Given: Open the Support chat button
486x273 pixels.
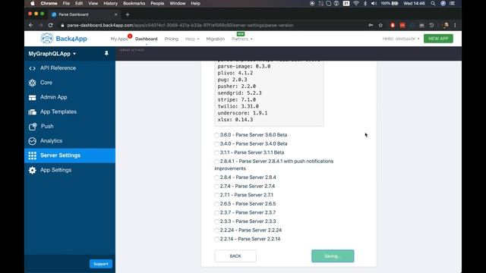Looking at the screenshot, I should click(x=101, y=264).
